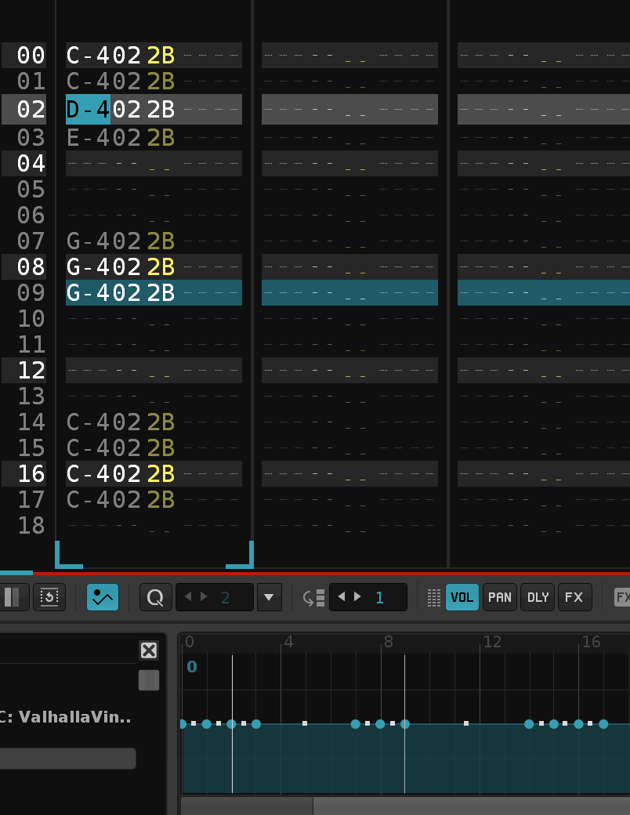Click the column layout grid icon

coord(434,597)
